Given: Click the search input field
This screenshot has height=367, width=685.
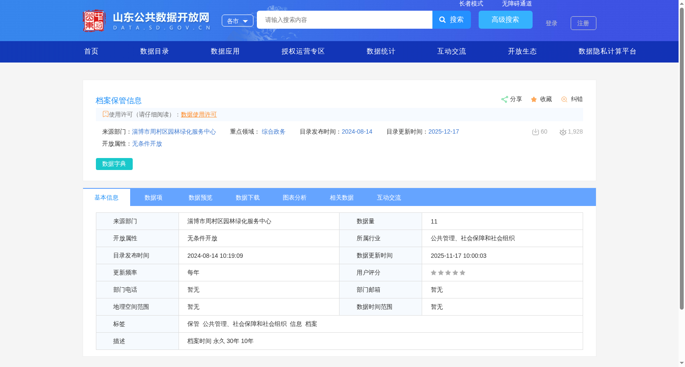Looking at the screenshot, I should pos(345,20).
